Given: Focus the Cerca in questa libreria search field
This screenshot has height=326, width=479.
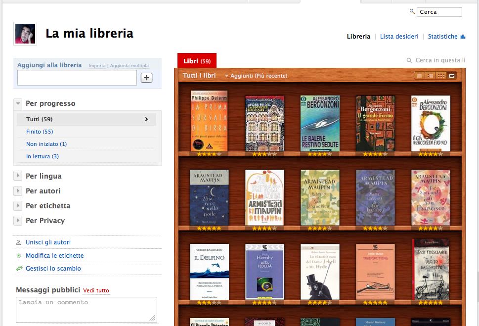Looking at the screenshot, I should click(x=440, y=60).
